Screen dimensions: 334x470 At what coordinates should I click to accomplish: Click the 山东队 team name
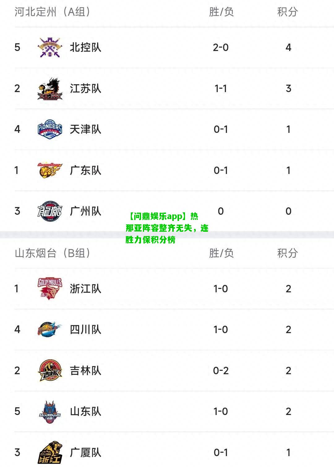click(x=85, y=412)
